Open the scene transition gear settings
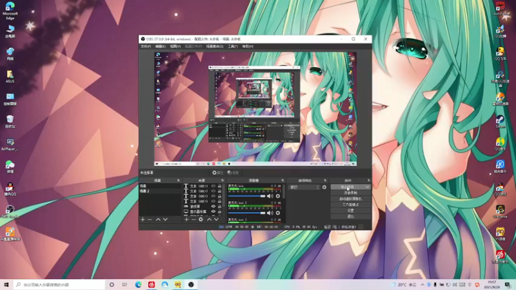Screen dimensions: 516x290 pos(324,187)
